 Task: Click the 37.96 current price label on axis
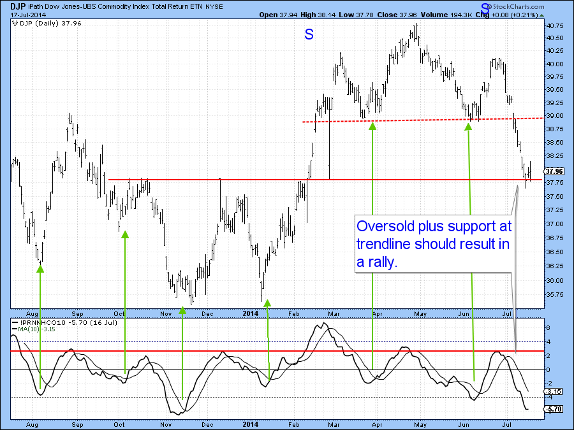555,171
